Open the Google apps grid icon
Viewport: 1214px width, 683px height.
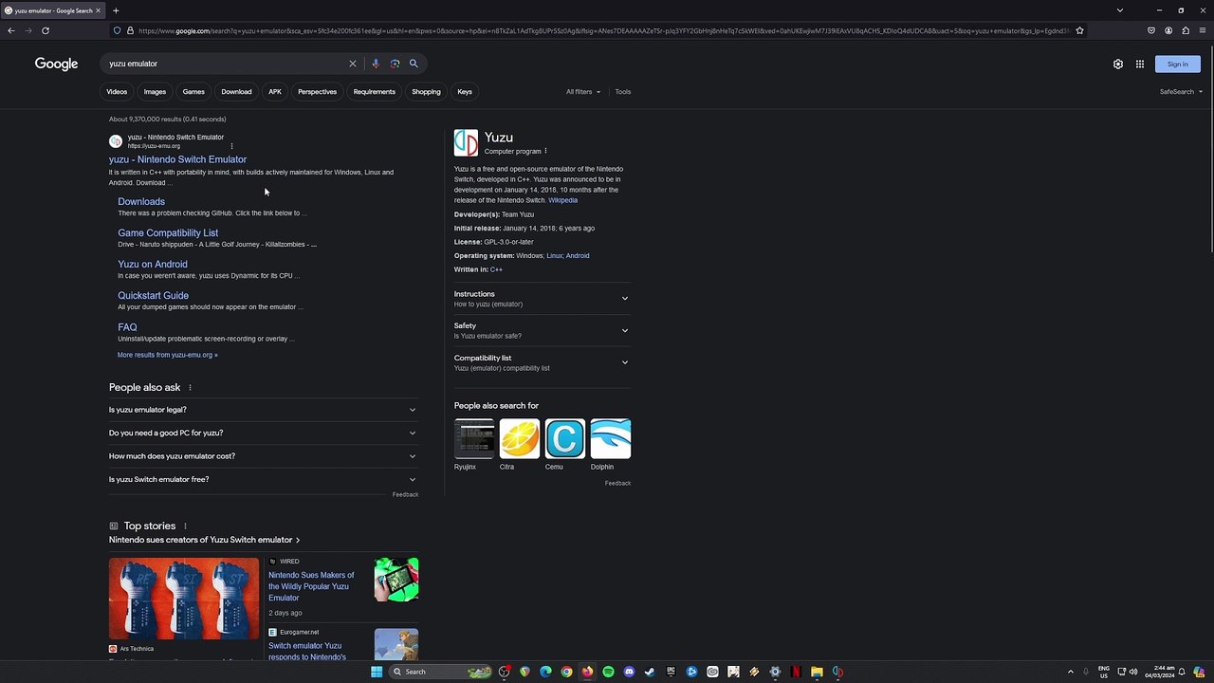tap(1140, 64)
